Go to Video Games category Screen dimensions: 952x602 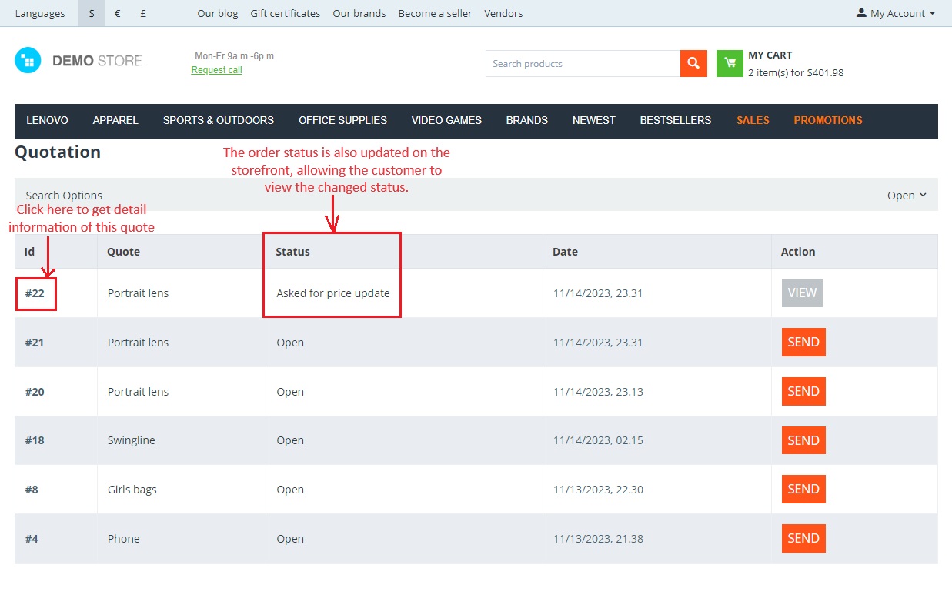(446, 120)
